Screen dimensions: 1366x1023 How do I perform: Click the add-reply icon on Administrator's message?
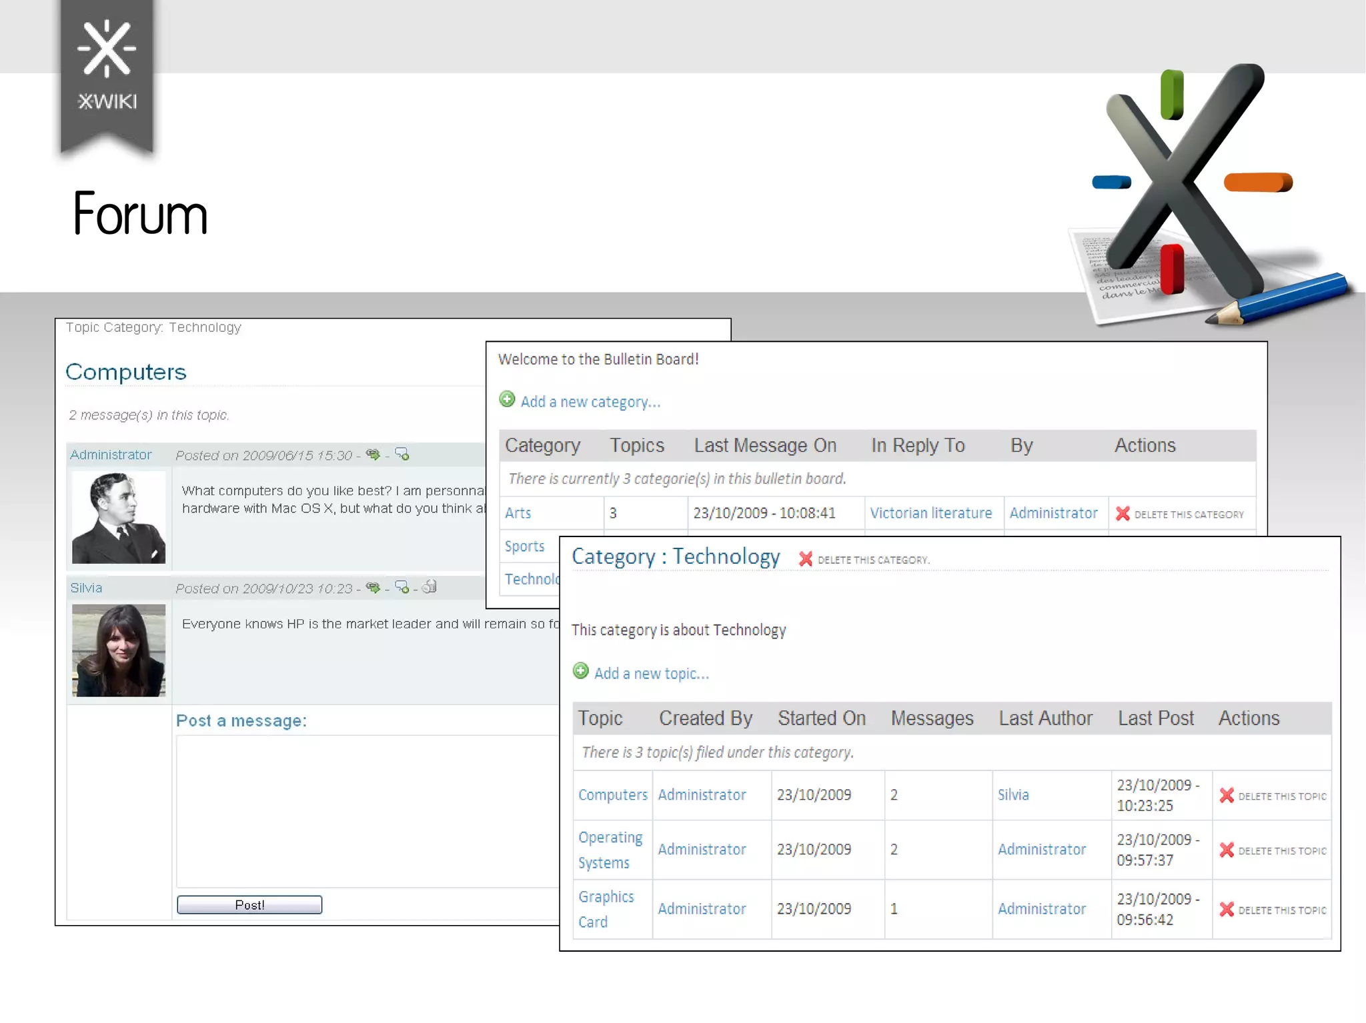pos(402,455)
